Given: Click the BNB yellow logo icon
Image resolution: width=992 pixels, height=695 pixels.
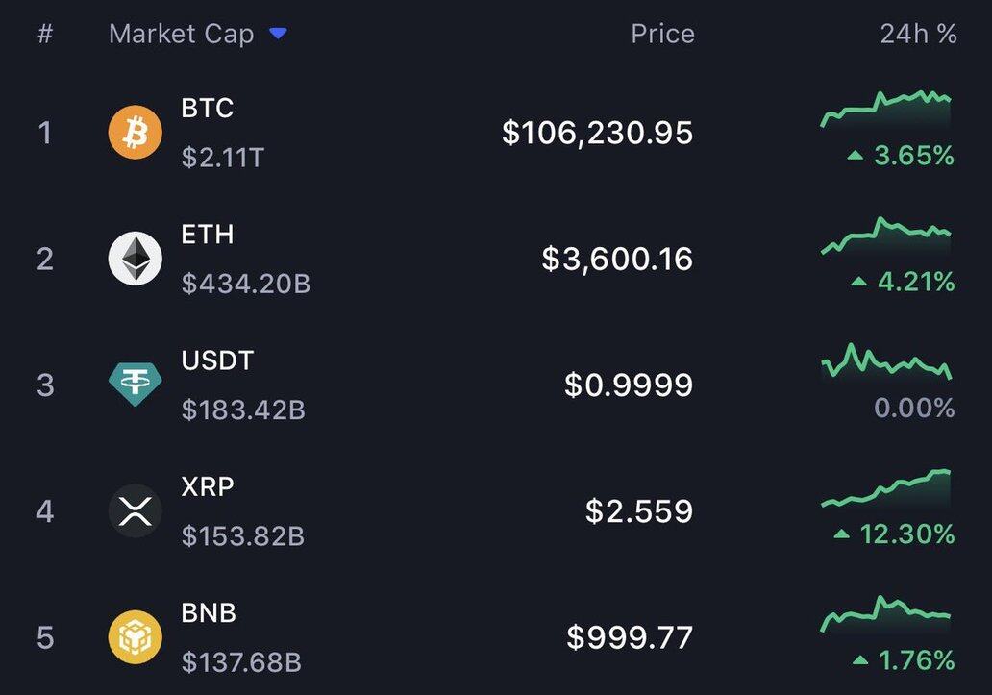Looking at the screenshot, I should click(135, 637).
